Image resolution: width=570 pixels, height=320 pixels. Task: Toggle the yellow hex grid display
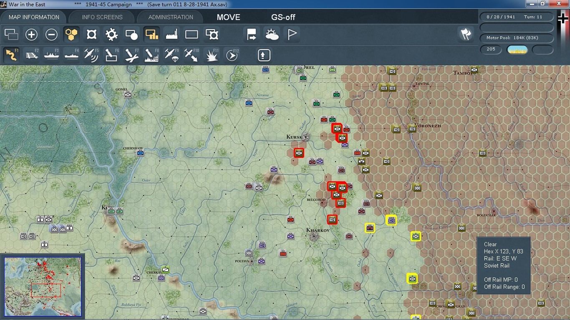coord(71,35)
